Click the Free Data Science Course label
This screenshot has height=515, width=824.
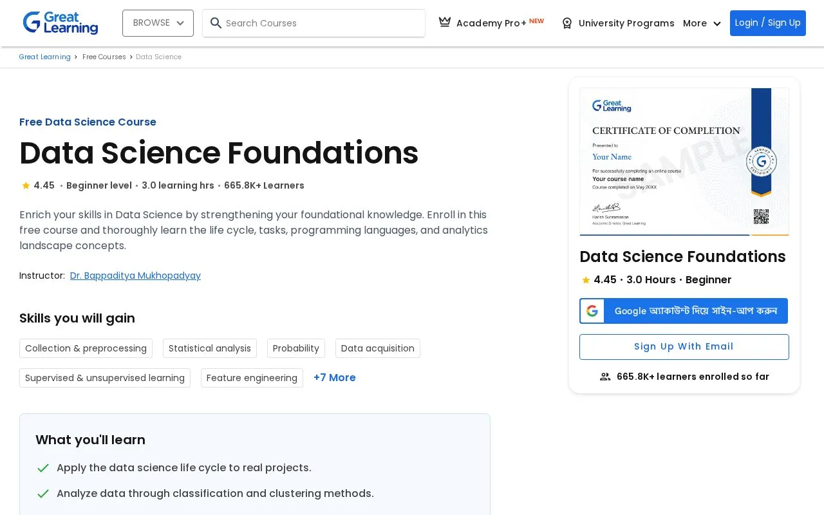pyautogui.click(x=88, y=122)
